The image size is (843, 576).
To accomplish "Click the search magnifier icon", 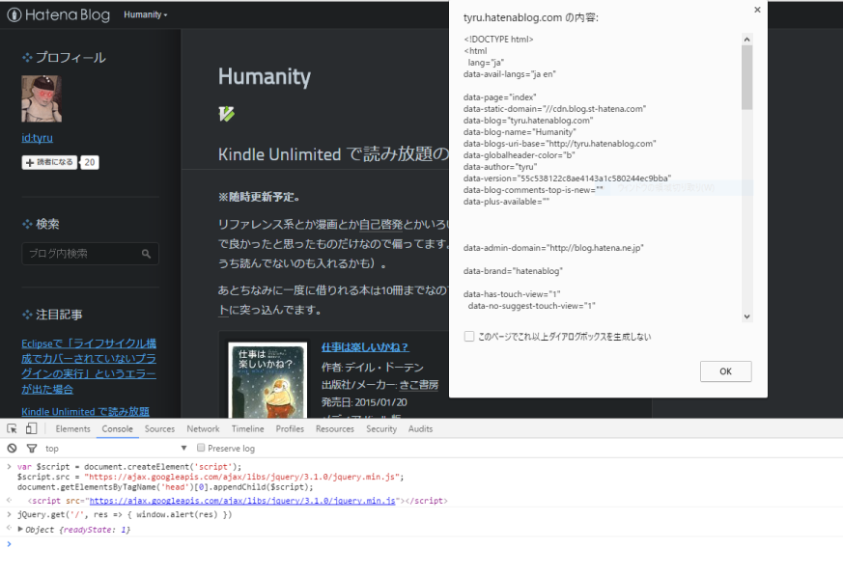I will pos(146,254).
